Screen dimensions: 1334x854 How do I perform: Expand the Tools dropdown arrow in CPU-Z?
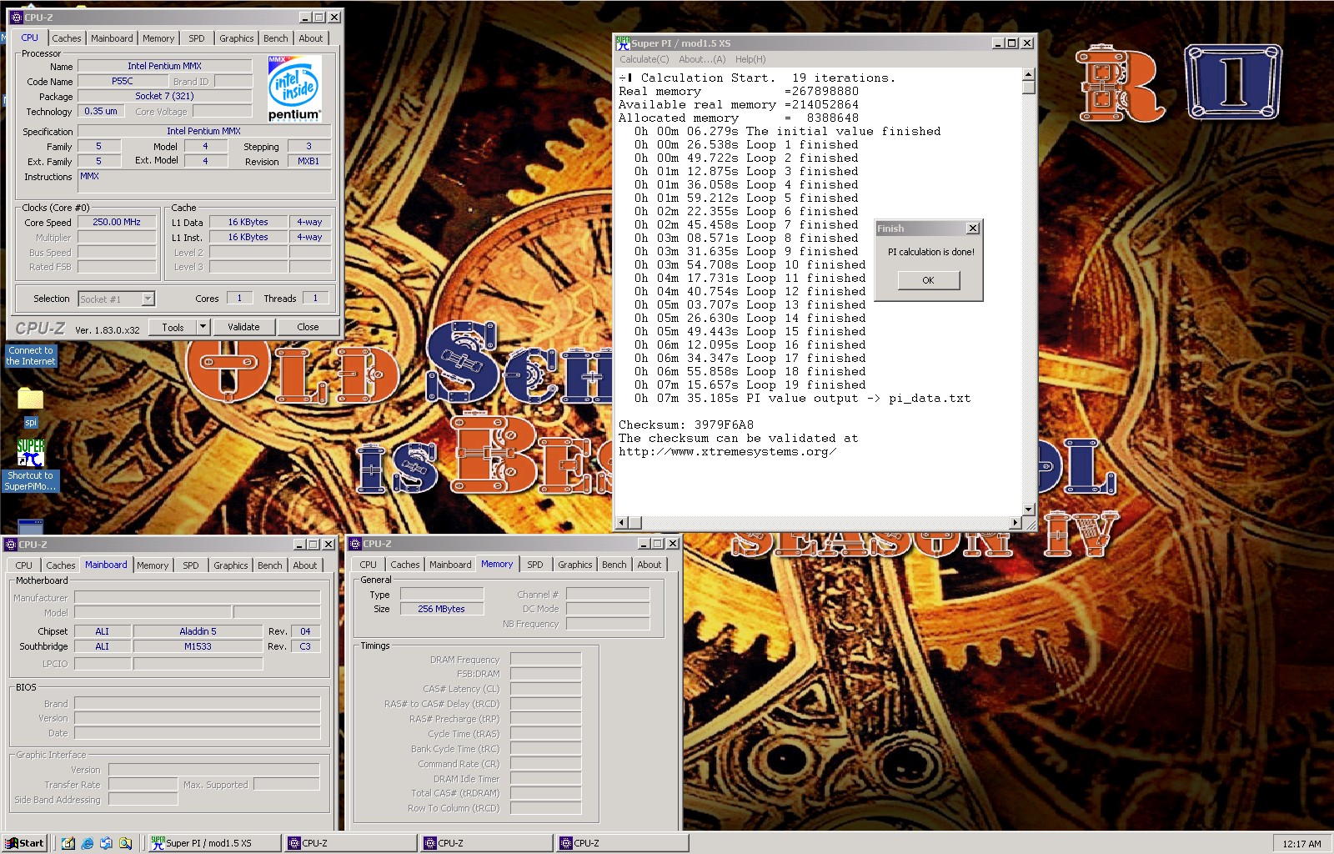(x=203, y=327)
